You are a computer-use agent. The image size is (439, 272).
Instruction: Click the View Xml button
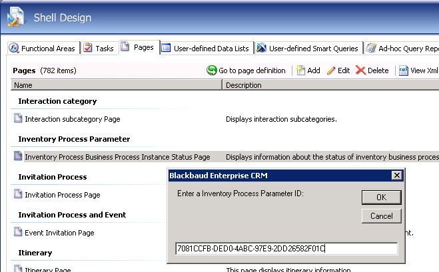coord(418,70)
